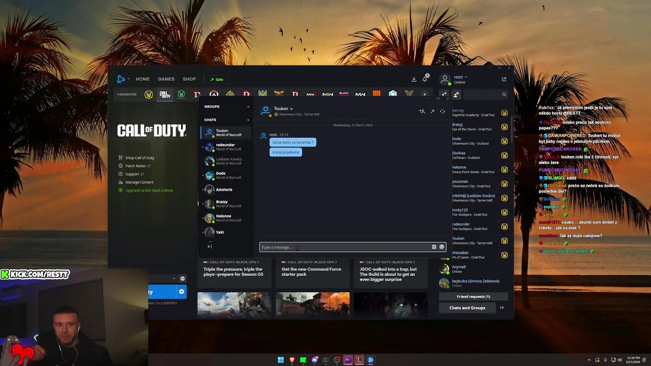This screenshot has height=366, width=651.
Task: Open the emoji picker in message box
Action: (x=441, y=247)
